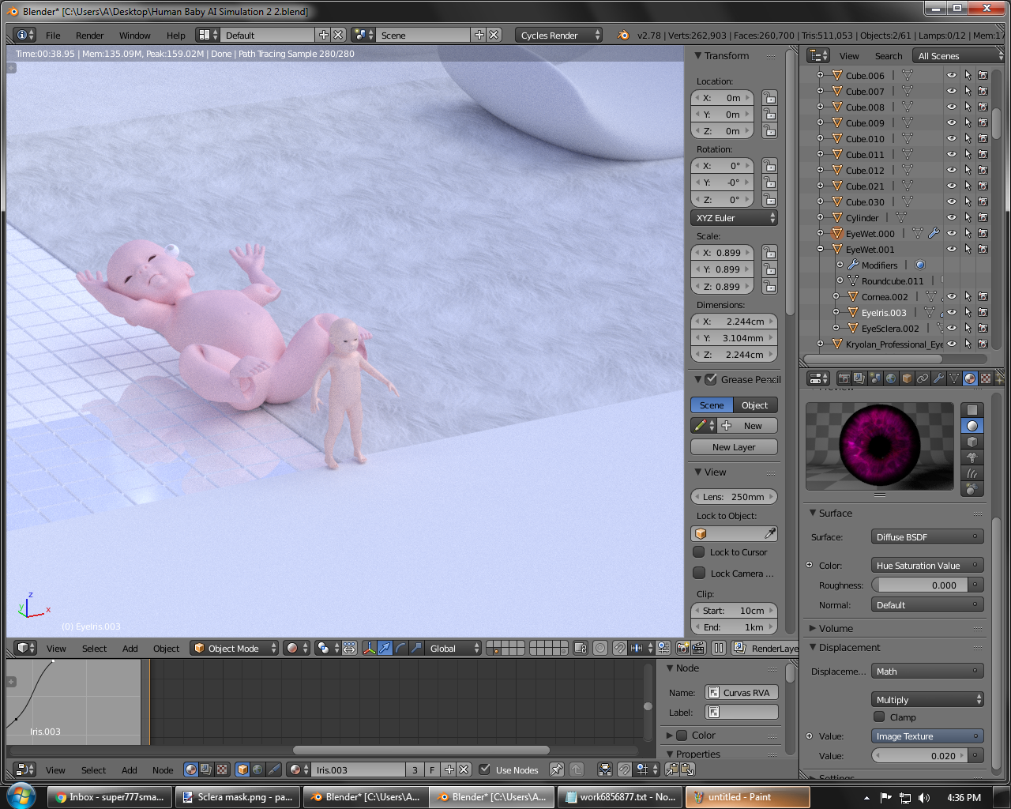The height and width of the screenshot is (809, 1011).
Task: Toggle the Color panel checkbox in Node sidebar
Action: click(x=682, y=735)
